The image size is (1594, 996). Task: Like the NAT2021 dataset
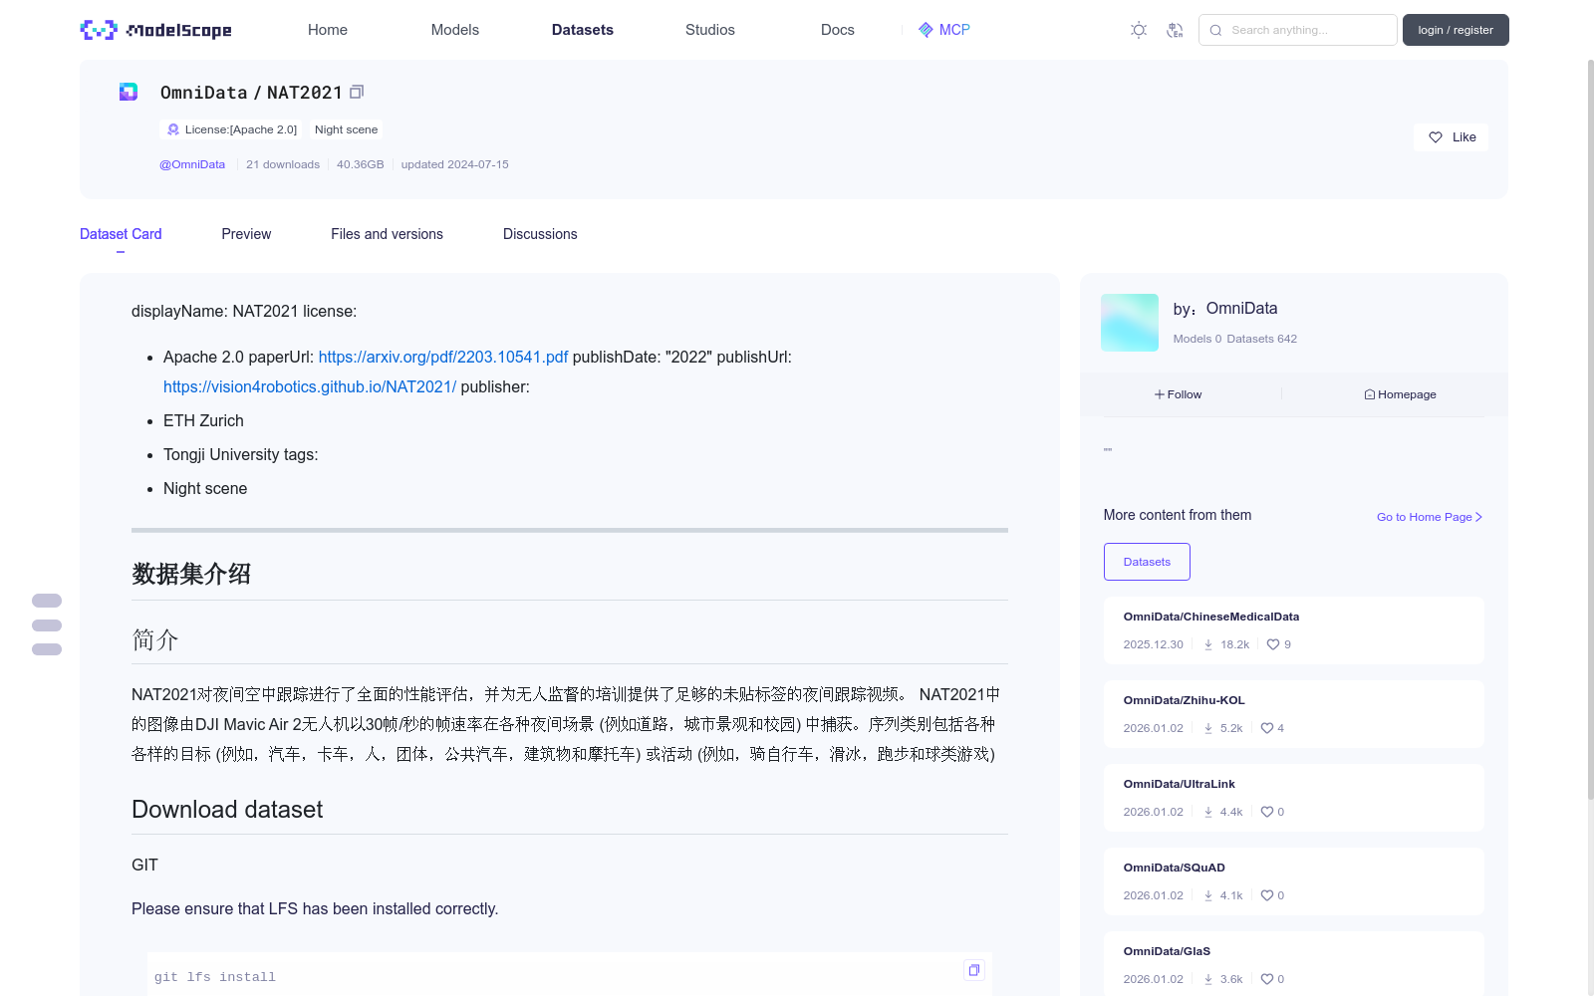click(x=1451, y=137)
